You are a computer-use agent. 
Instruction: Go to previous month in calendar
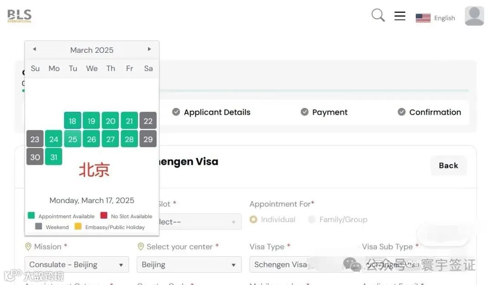[x=35, y=49]
